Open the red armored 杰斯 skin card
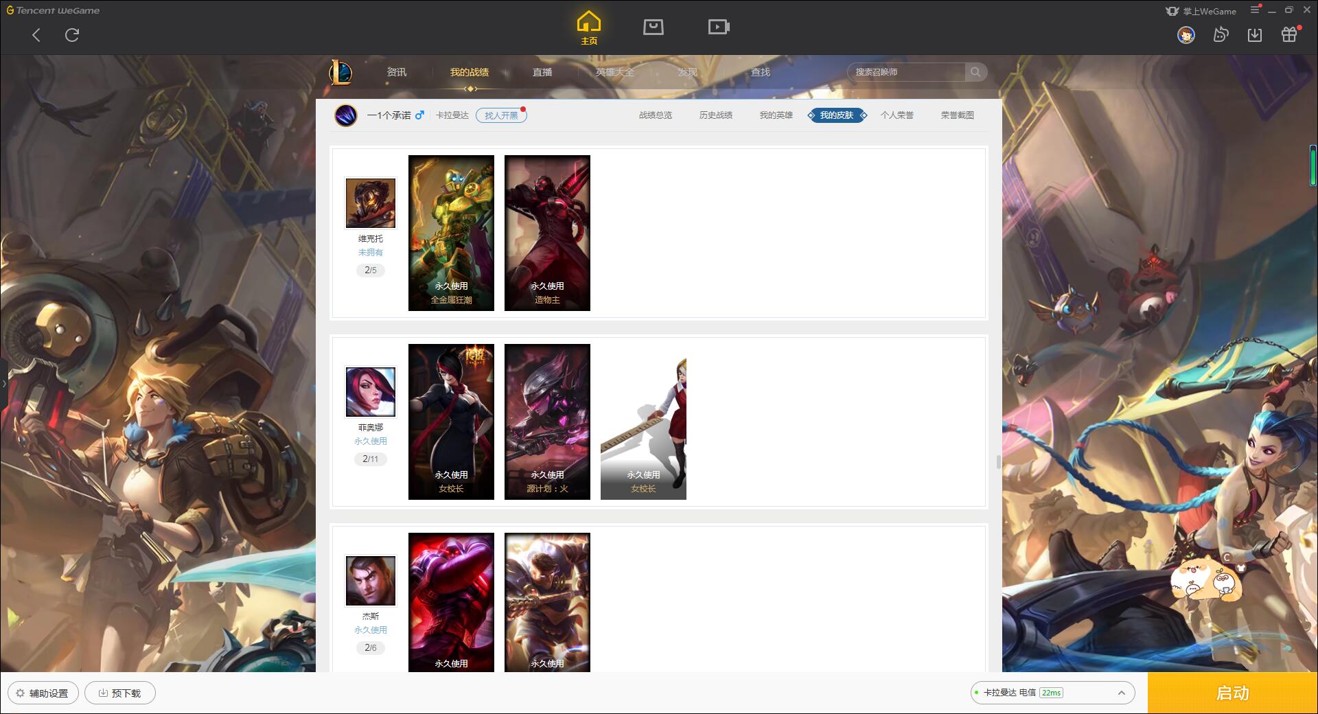 [451, 602]
